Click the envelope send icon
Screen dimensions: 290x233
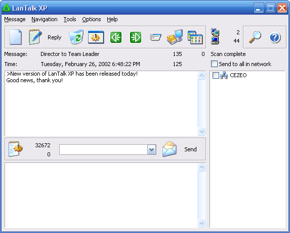coord(170,149)
